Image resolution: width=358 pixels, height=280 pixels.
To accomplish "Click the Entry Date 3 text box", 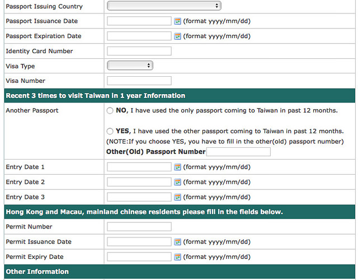I will pyautogui.click(x=139, y=197).
